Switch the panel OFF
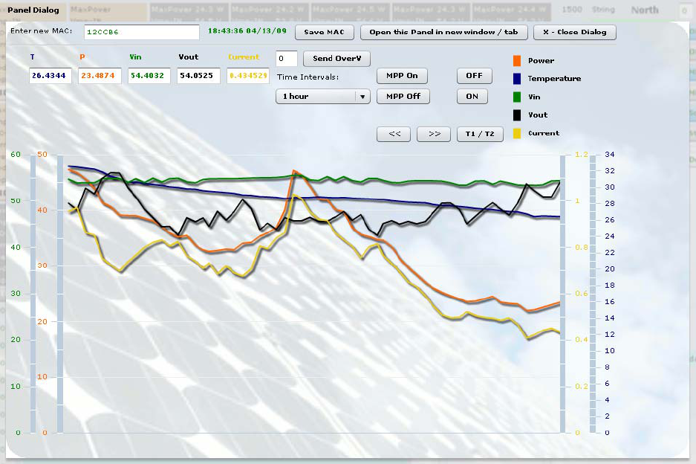The width and height of the screenshot is (696, 464). coord(475,76)
